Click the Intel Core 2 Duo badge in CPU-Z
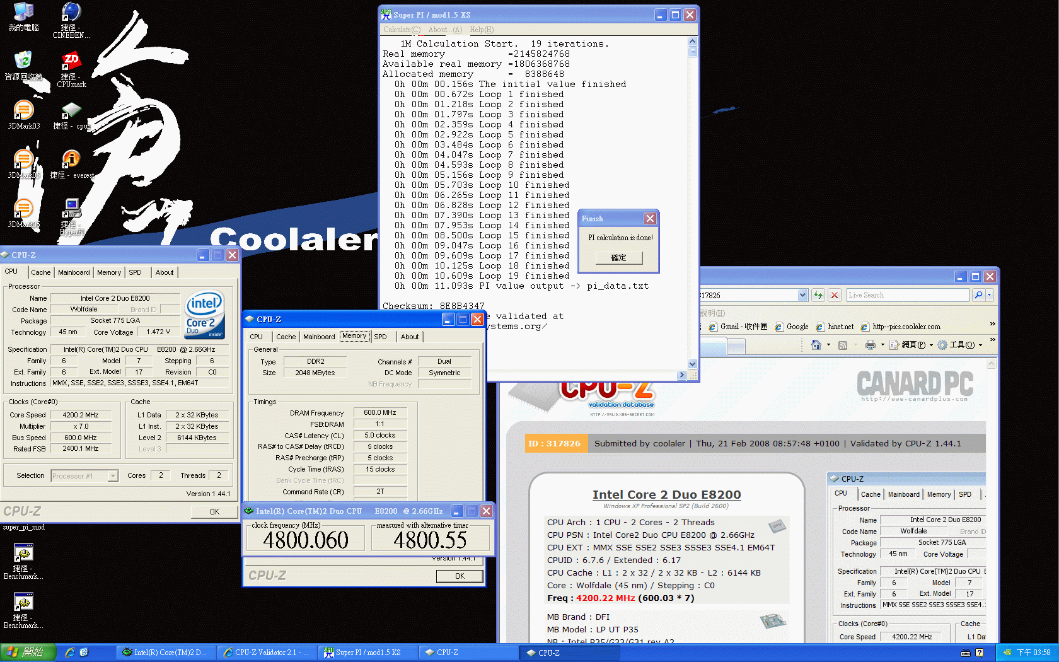1059x662 pixels. point(204,314)
